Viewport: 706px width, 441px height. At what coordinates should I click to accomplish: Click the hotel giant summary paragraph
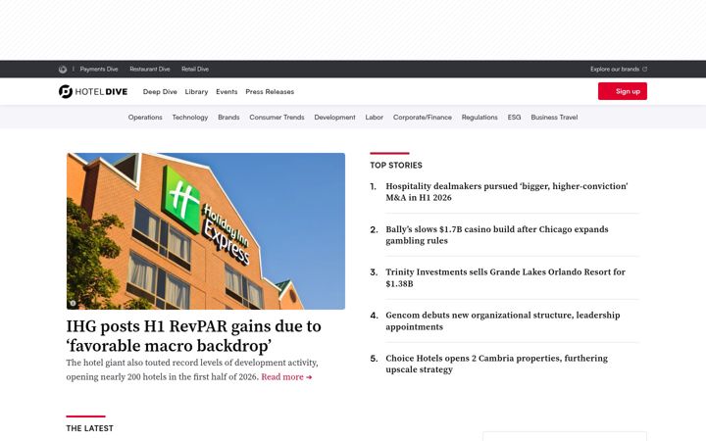tap(192, 369)
